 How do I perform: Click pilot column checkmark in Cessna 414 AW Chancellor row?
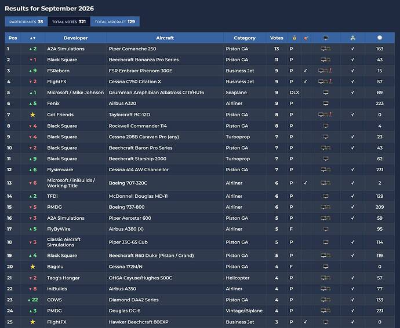pos(353,169)
